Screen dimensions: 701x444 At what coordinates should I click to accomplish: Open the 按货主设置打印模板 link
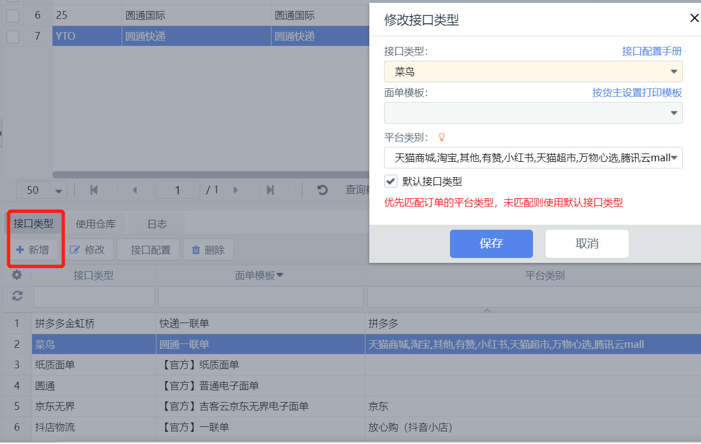(x=637, y=93)
